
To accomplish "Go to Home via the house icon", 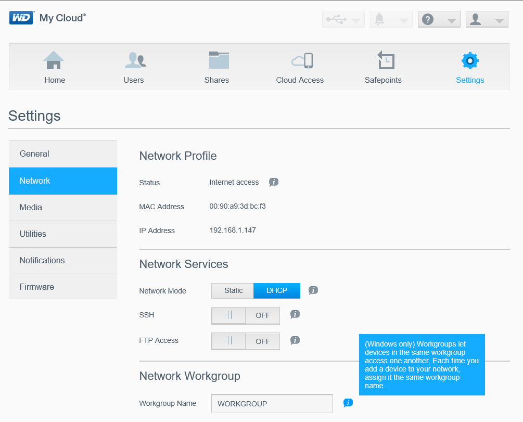I will click(x=54, y=60).
